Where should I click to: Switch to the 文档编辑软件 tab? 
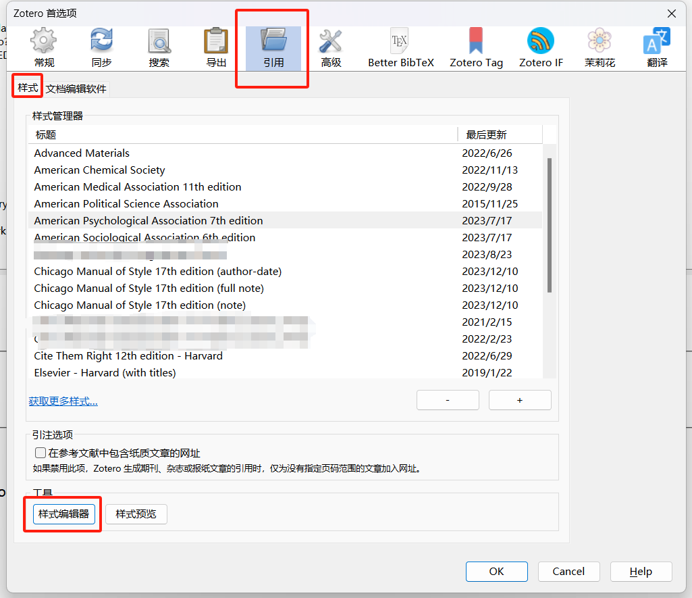click(76, 89)
